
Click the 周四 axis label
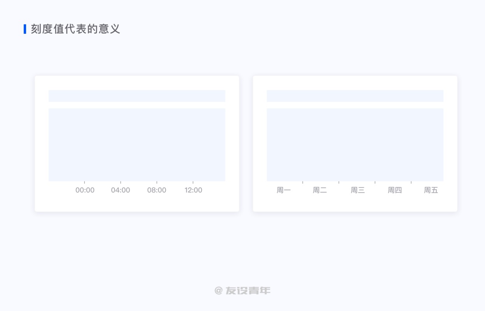click(x=395, y=190)
